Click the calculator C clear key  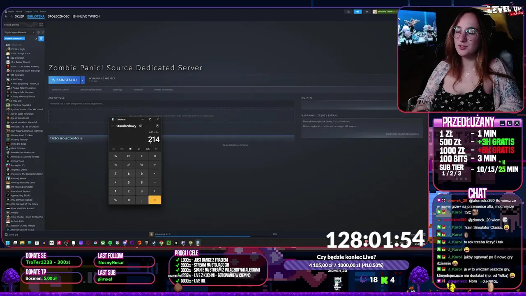(141, 156)
